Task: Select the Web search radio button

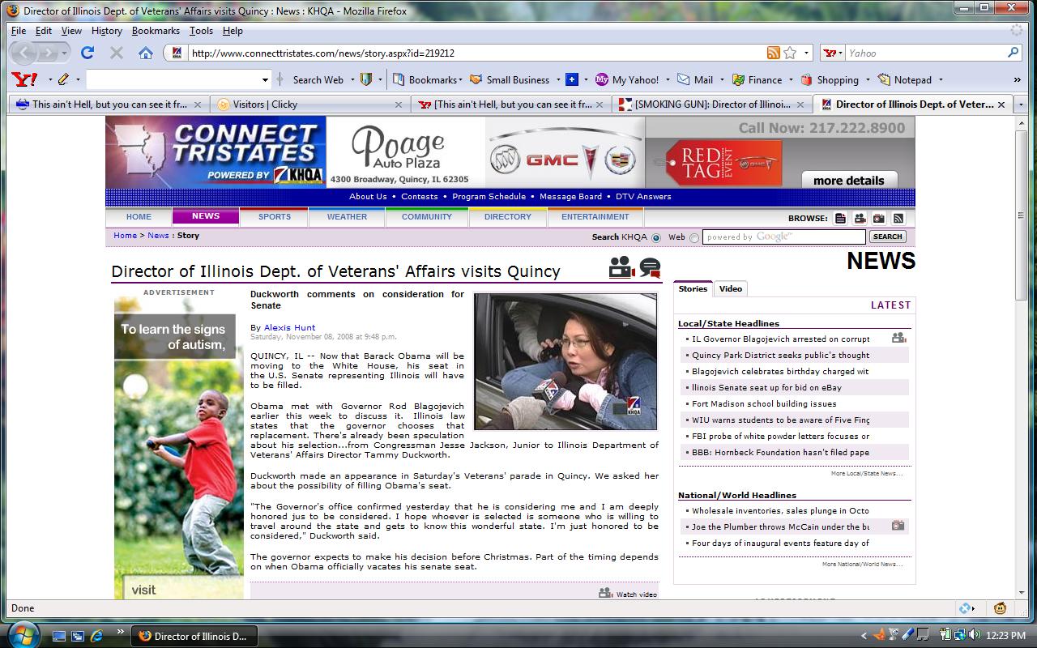Action: click(694, 237)
